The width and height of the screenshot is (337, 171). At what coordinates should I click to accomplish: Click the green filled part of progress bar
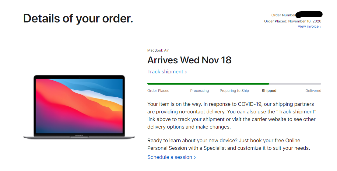(208, 83)
